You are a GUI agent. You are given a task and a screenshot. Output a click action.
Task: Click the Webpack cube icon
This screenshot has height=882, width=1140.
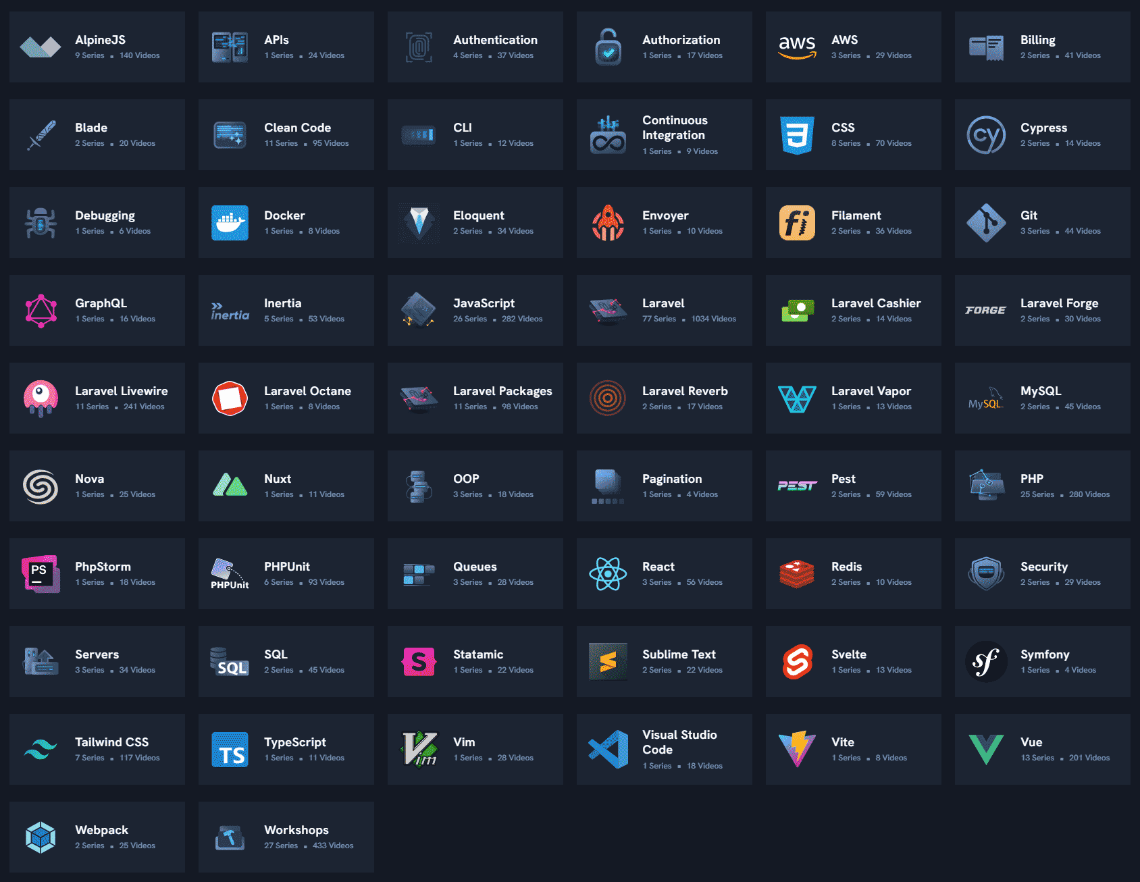tap(41, 837)
